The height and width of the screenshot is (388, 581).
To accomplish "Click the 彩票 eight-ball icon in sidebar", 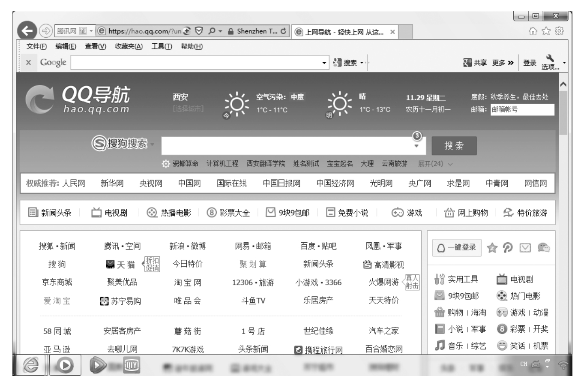I will pyautogui.click(x=502, y=329).
